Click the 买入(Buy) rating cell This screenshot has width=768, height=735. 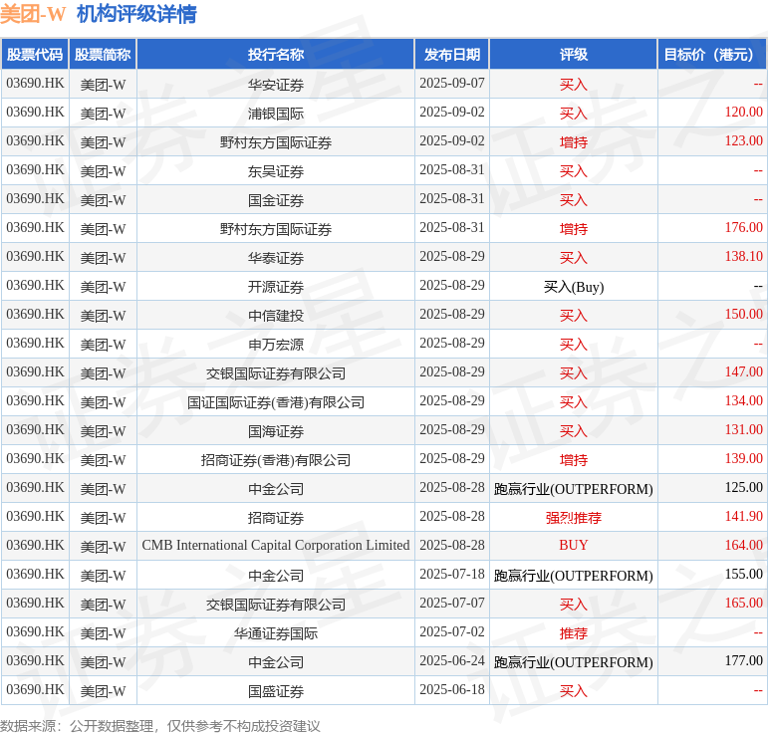tap(574, 287)
